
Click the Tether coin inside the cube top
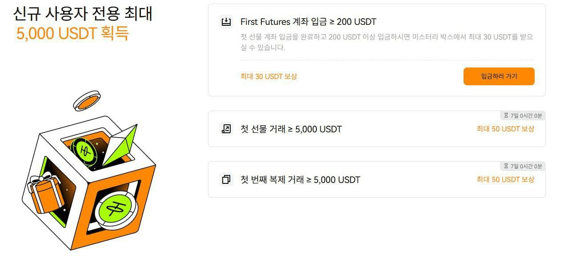point(85,149)
